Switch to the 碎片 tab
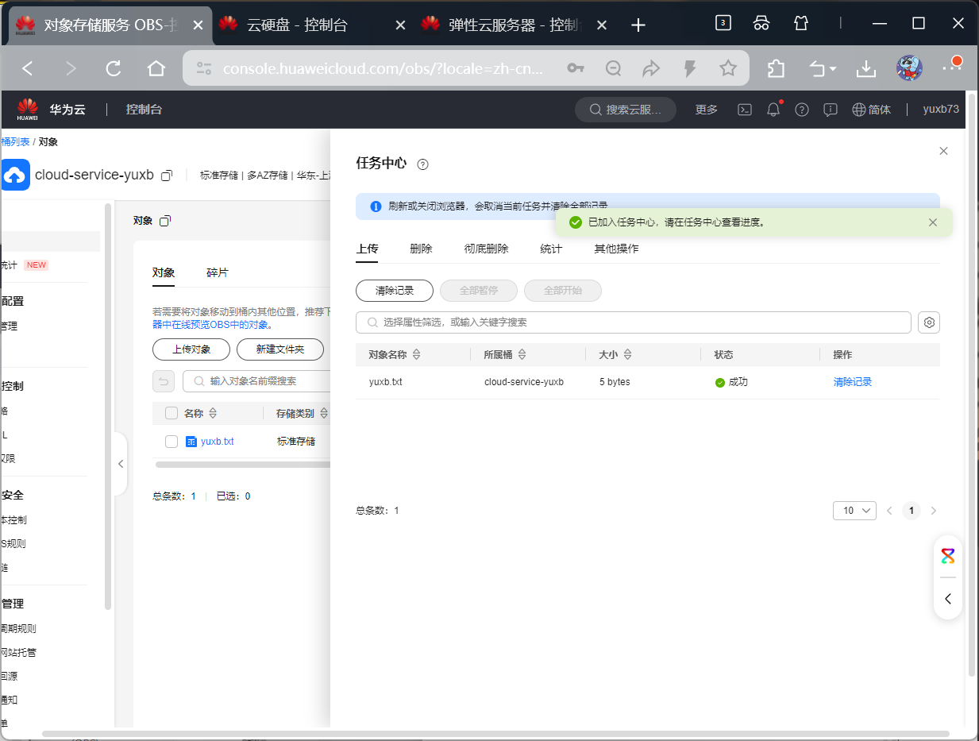Image resolution: width=979 pixels, height=741 pixels. tap(217, 272)
